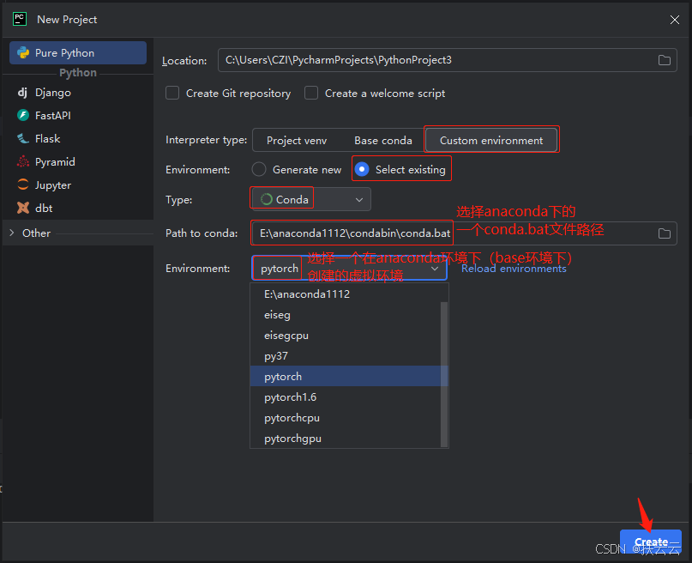The image size is (692, 563).
Task: Enable Create Git repository checkbox
Action: 172,94
